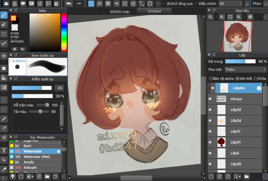Add a new layer folder
Screen dimensions: 268x181
pyautogui.click(x=247, y=176)
